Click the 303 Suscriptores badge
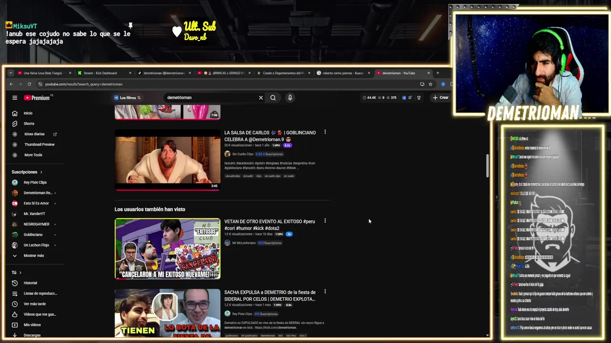The width and height of the screenshot is (611, 343). coord(270,243)
